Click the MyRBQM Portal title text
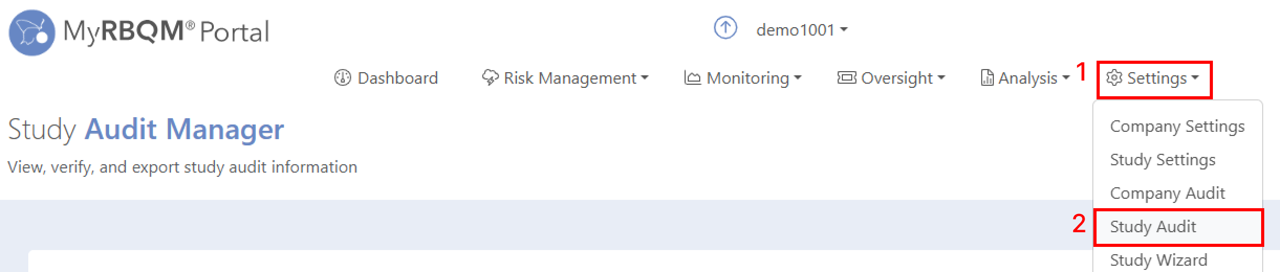This screenshot has height=272, width=1280. click(x=166, y=31)
